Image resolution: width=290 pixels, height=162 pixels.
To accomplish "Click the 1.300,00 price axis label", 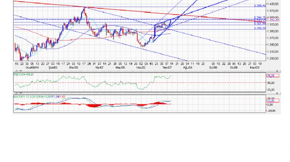I will point(273,31).
